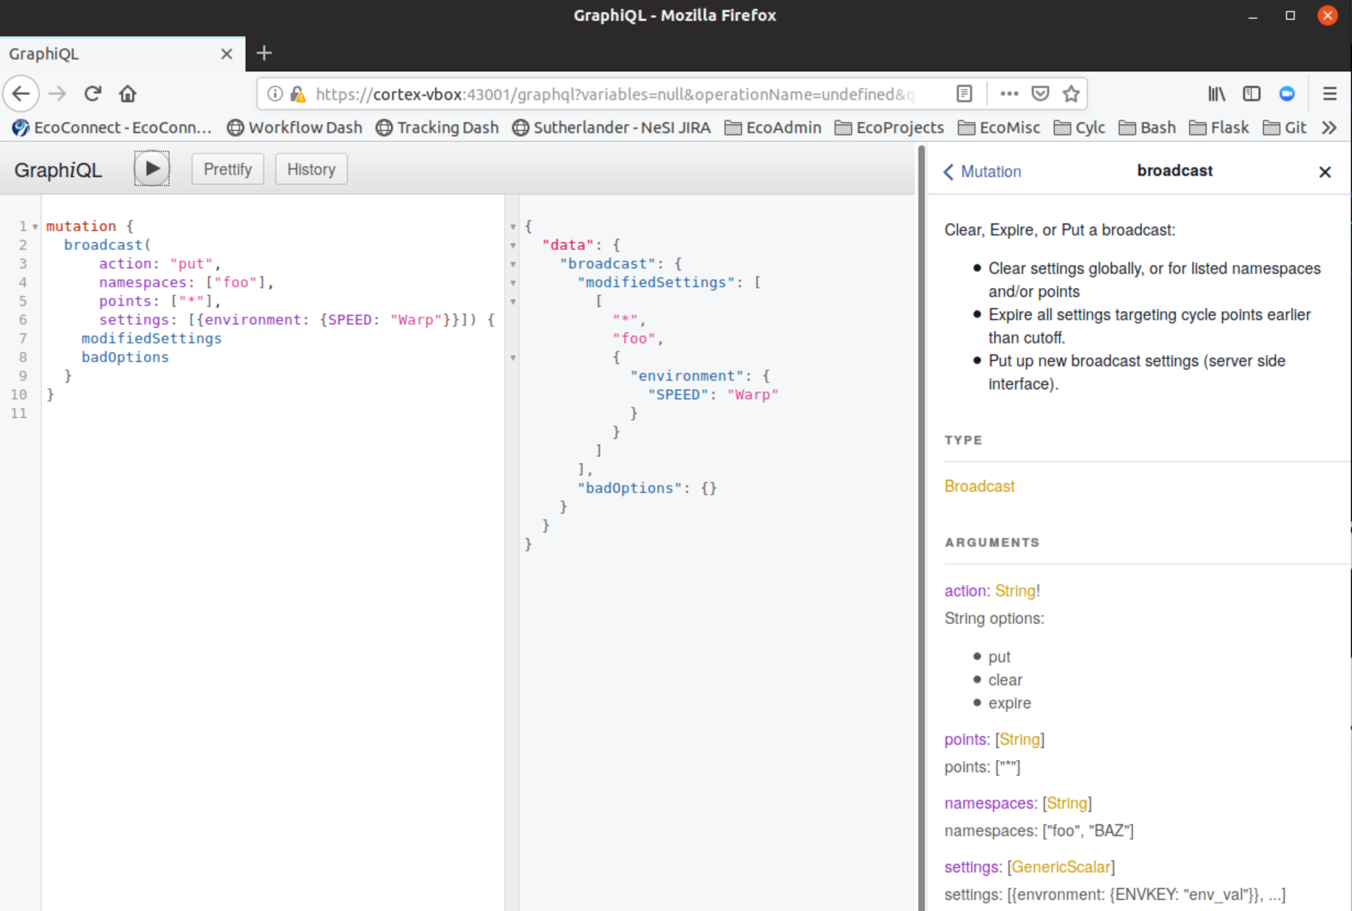
Task: Open the GenericScalar type link
Action: pos(1061,867)
